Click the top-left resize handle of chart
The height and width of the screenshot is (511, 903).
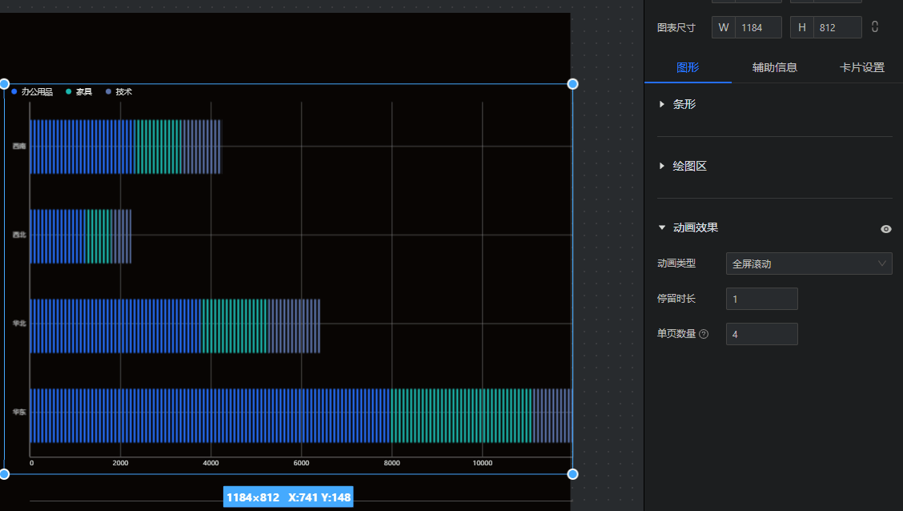4,84
